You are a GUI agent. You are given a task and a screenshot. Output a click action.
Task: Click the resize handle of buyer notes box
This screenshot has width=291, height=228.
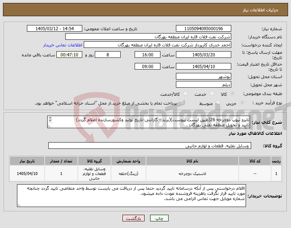19,205
